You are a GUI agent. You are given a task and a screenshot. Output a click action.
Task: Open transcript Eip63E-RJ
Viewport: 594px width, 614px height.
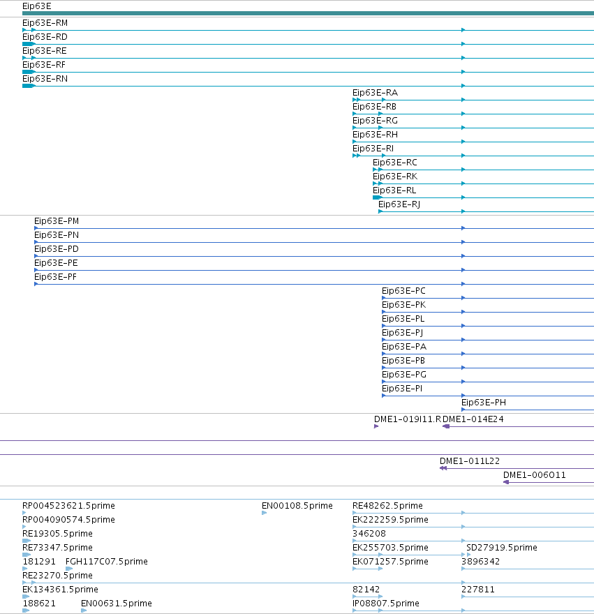pyautogui.click(x=399, y=204)
